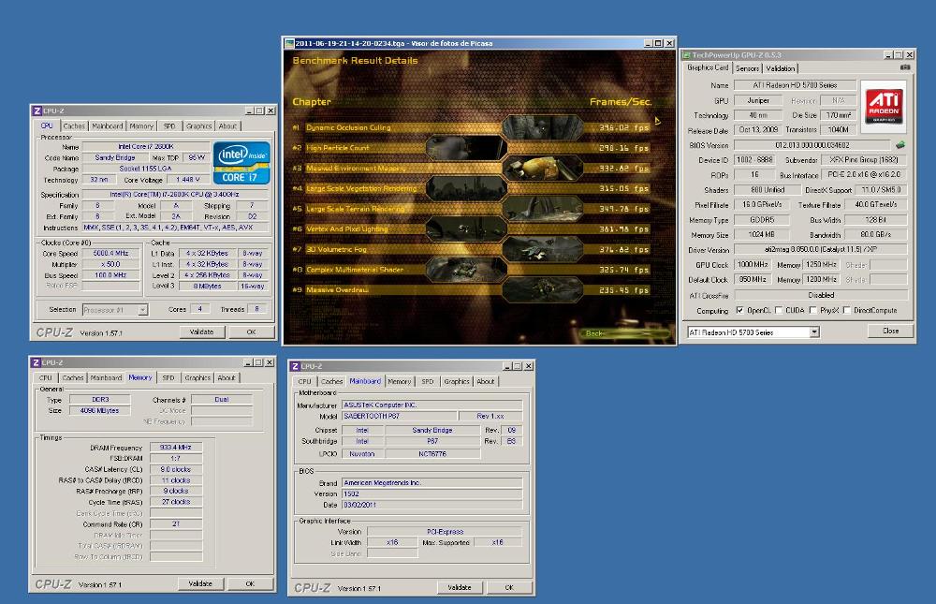Image resolution: width=936 pixels, height=604 pixels.
Task: Click the 396.02 fps benchmark result
Action: pyautogui.click(x=623, y=127)
